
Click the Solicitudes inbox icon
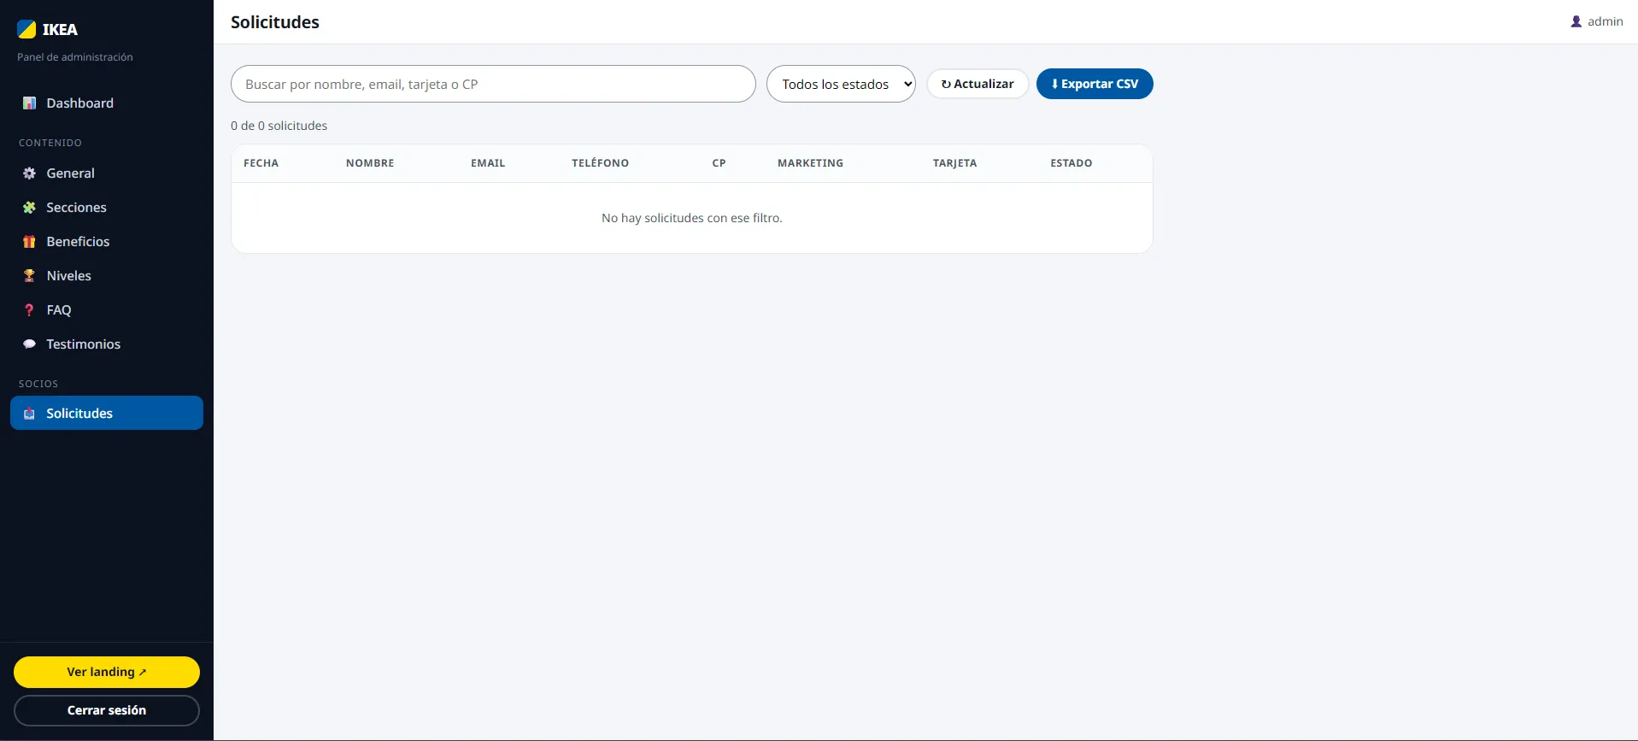[29, 414]
